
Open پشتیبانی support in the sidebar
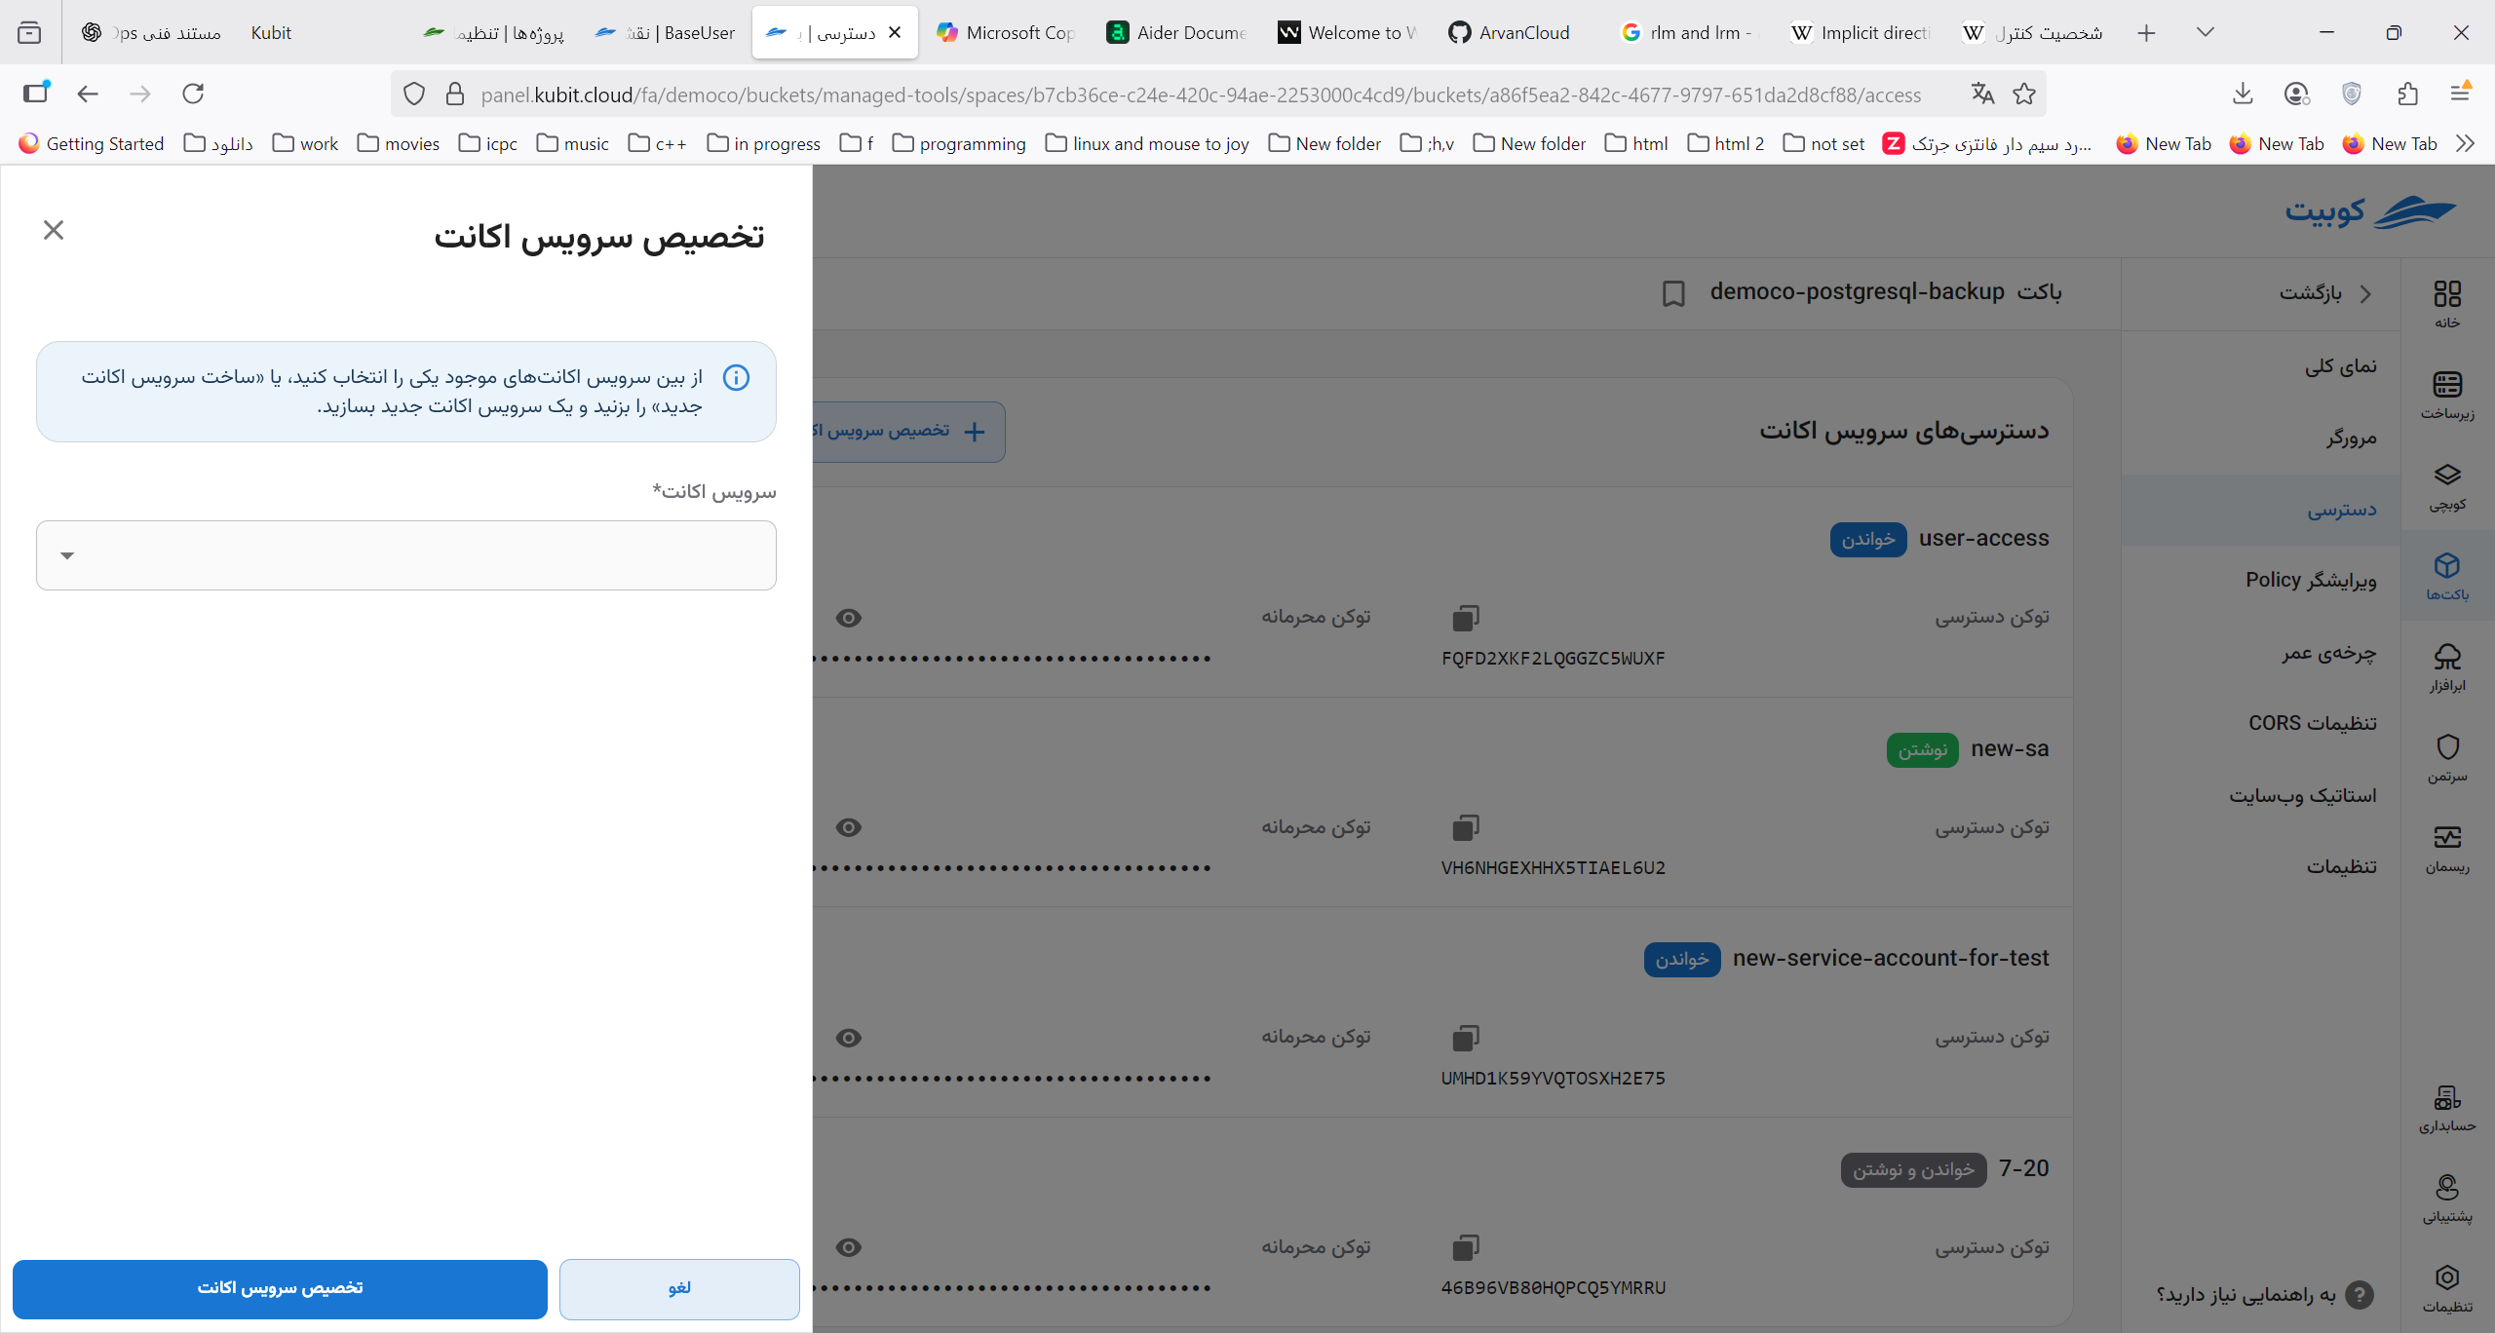[2447, 1198]
